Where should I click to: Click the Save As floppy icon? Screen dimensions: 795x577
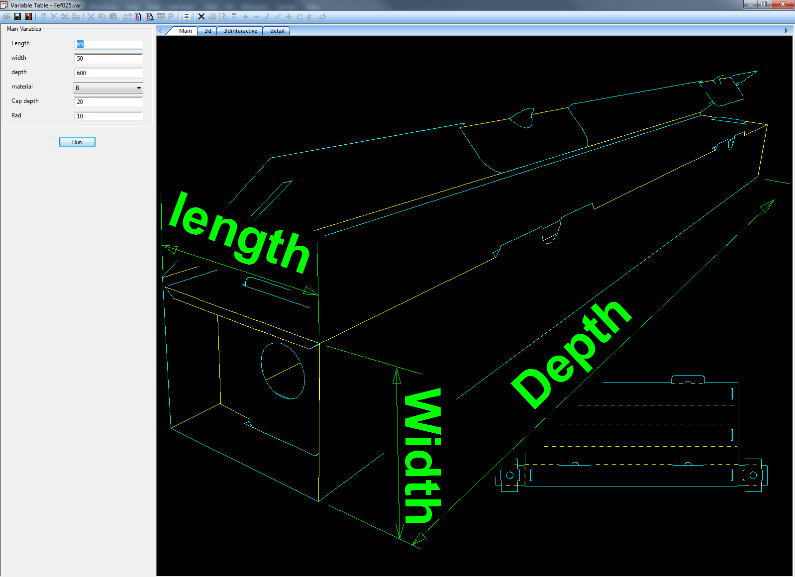(28, 16)
